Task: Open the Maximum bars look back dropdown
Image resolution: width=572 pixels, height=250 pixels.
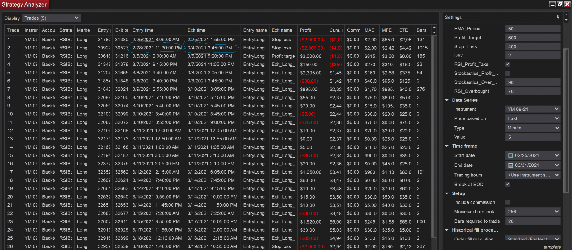Action: (533, 212)
